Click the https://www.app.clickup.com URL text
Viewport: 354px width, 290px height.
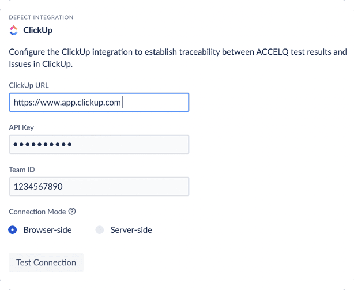pos(67,103)
